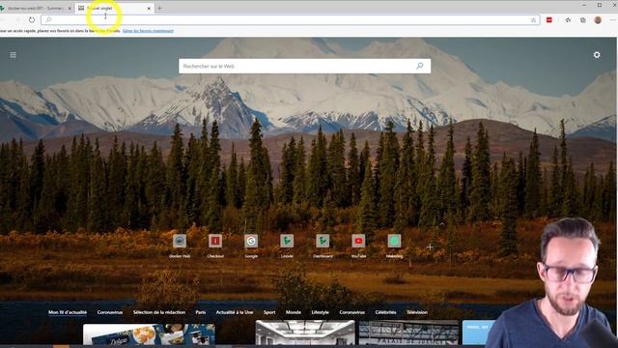Open the food products news thumbnail
The image size is (618, 348).
(149, 334)
